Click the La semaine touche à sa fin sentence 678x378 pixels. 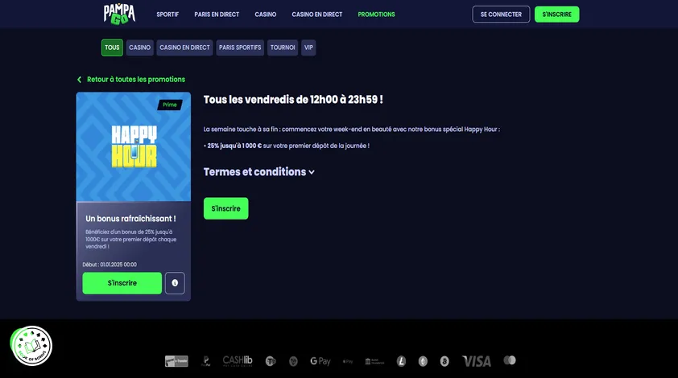352,129
